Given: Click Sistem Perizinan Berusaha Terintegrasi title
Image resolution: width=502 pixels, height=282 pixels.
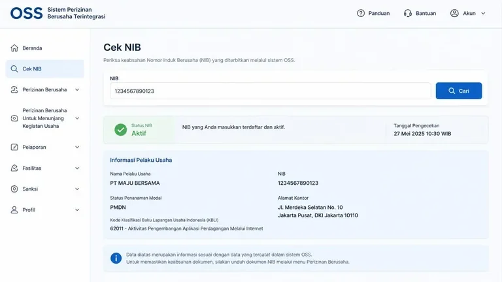Looking at the screenshot, I should coord(76,13).
